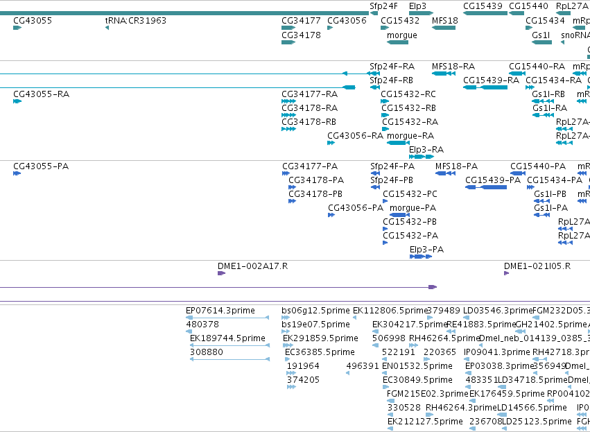590x432 pixels.
Task: Click the morgue-RA transcript label
Action: [x=410, y=136]
